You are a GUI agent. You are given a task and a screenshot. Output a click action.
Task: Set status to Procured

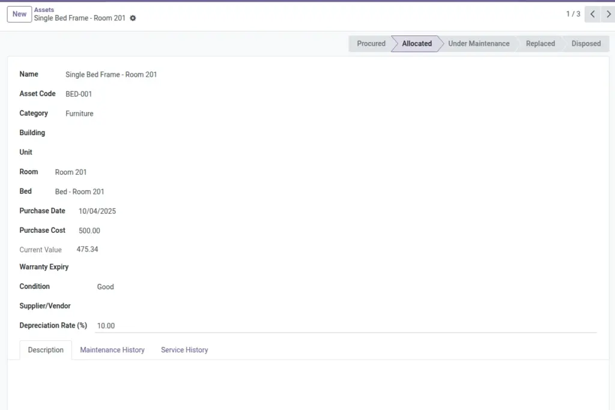click(371, 43)
